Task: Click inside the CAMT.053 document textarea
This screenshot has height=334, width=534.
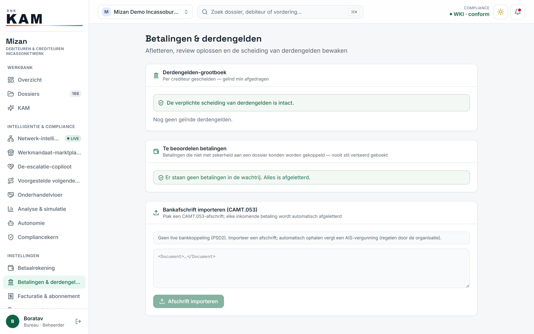Action: point(311,268)
